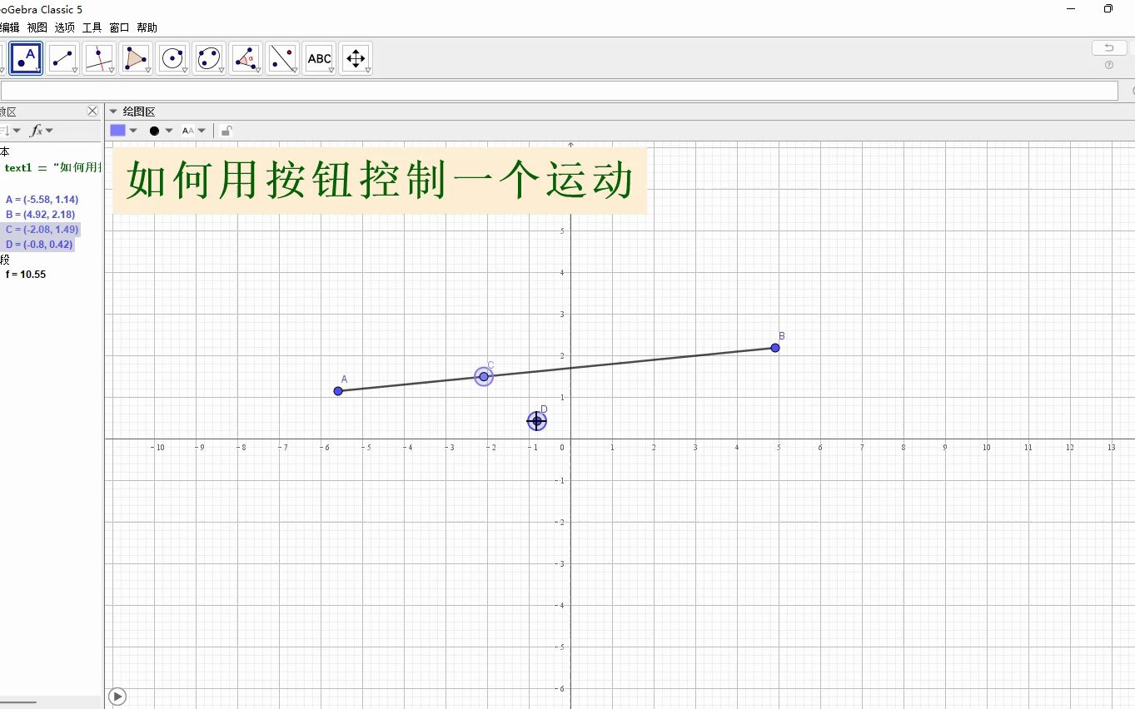Open the help question-mark icon
Image resolution: width=1135 pixels, height=709 pixels.
click(1109, 65)
